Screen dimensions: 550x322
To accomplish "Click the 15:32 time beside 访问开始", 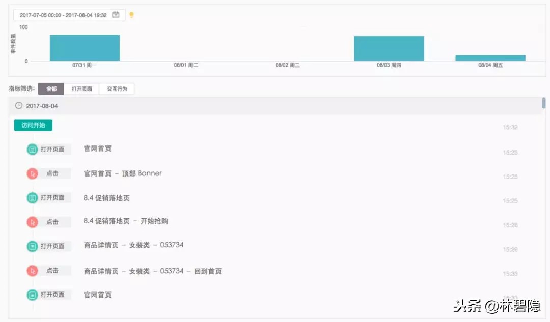I will tap(510, 127).
